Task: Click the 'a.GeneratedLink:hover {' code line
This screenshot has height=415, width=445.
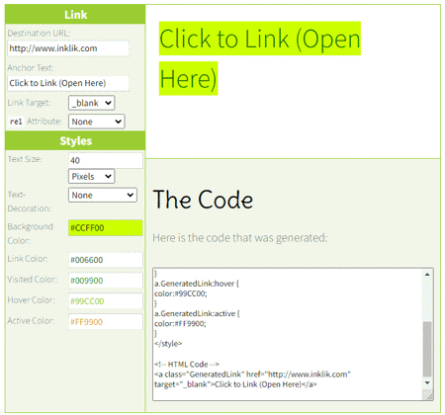Action: point(197,284)
